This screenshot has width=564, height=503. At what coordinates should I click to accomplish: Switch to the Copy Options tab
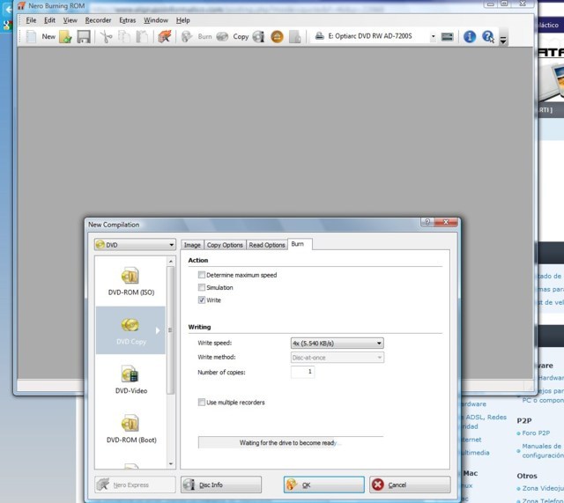pyautogui.click(x=225, y=245)
